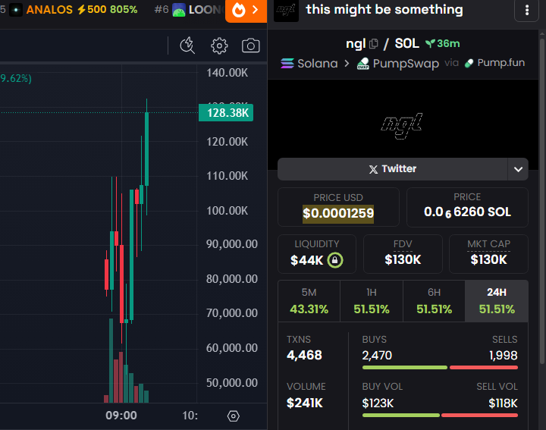Open the Twitter link button
Image resolution: width=546 pixels, height=430 pixels.
point(393,169)
